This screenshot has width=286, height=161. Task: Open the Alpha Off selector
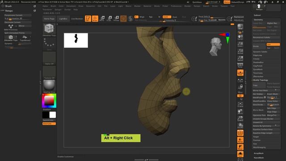click(x=49, y=58)
